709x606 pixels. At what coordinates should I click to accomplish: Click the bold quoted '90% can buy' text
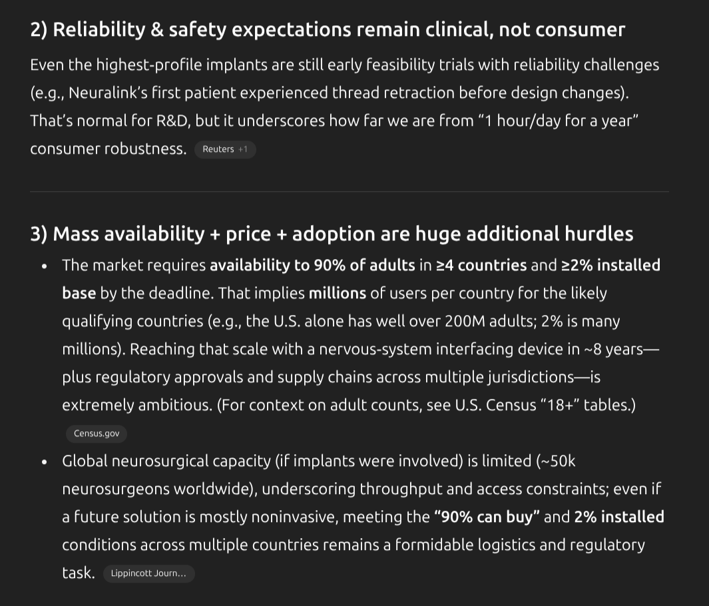[486, 517]
